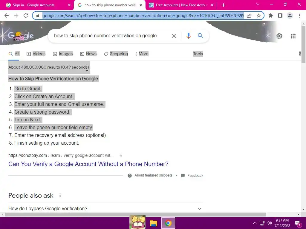This screenshot has width=306, height=229.
Task: Click the horizontal scrollbar thumb
Action: [x=136, y=215]
